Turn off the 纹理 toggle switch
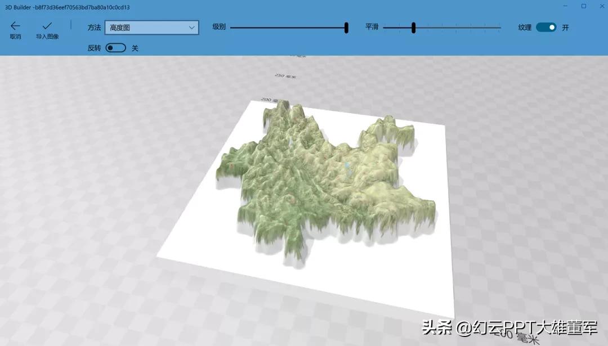Screen dimensions: 608x346 pyautogui.click(x=545, y=26)
